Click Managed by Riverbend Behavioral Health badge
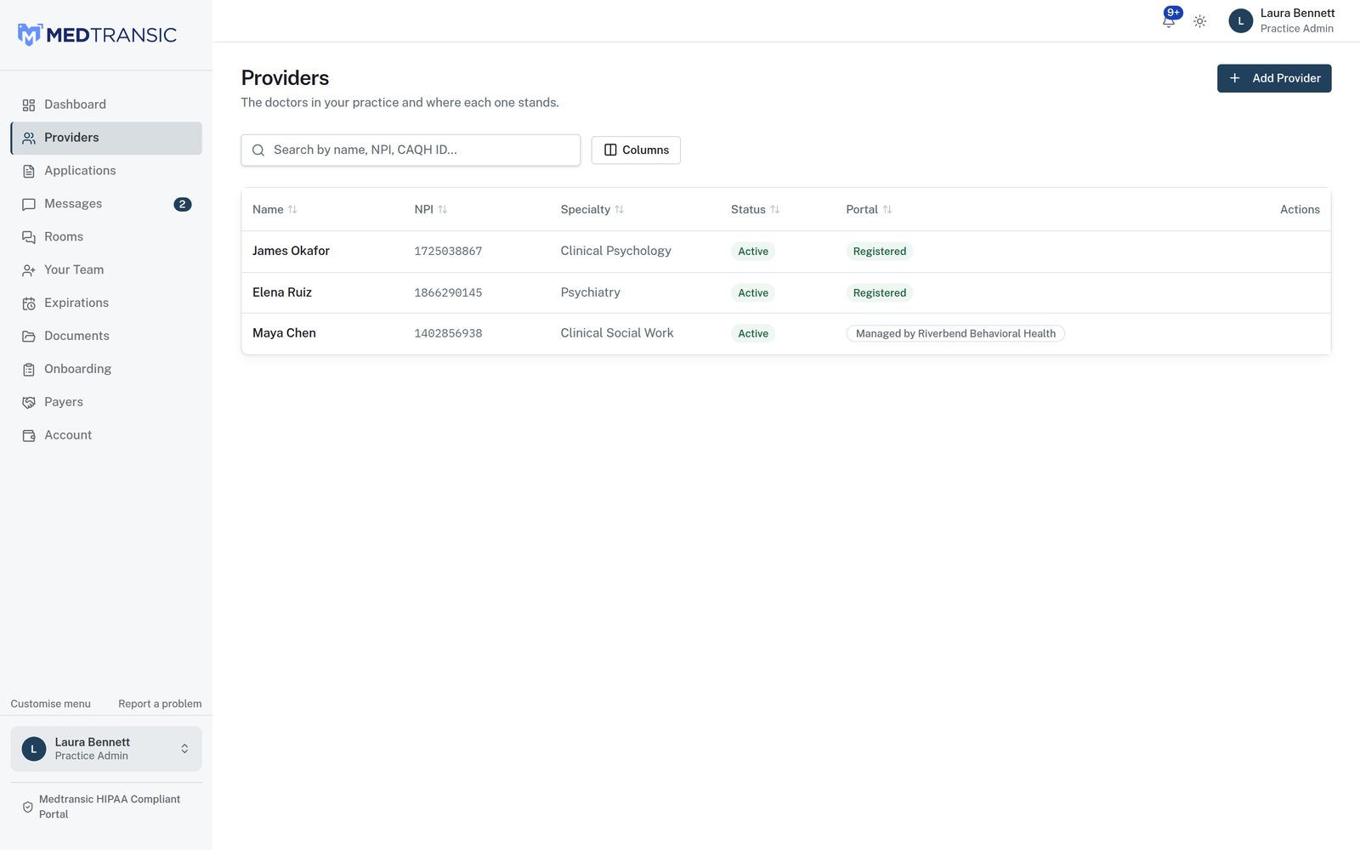 click(x=955, y=334)
